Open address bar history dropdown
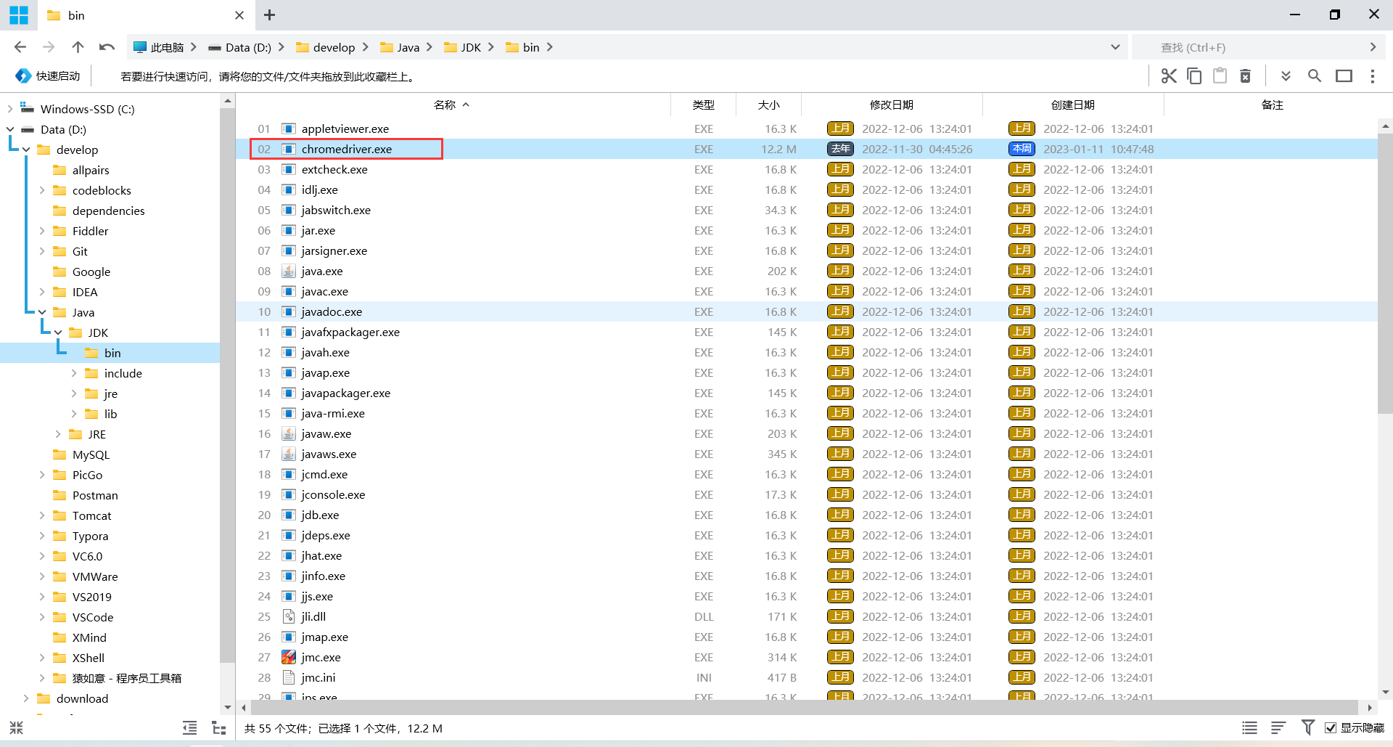 pos(1115,47)
